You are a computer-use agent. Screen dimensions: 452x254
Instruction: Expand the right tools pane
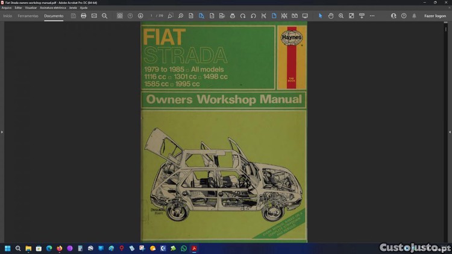450,132
